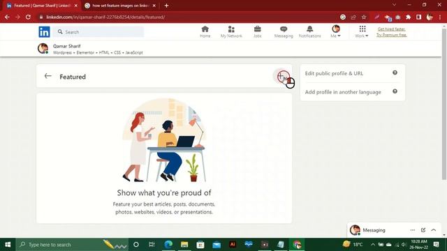Open Adobe Illustrator from the taskbar

tap(233, 245)
